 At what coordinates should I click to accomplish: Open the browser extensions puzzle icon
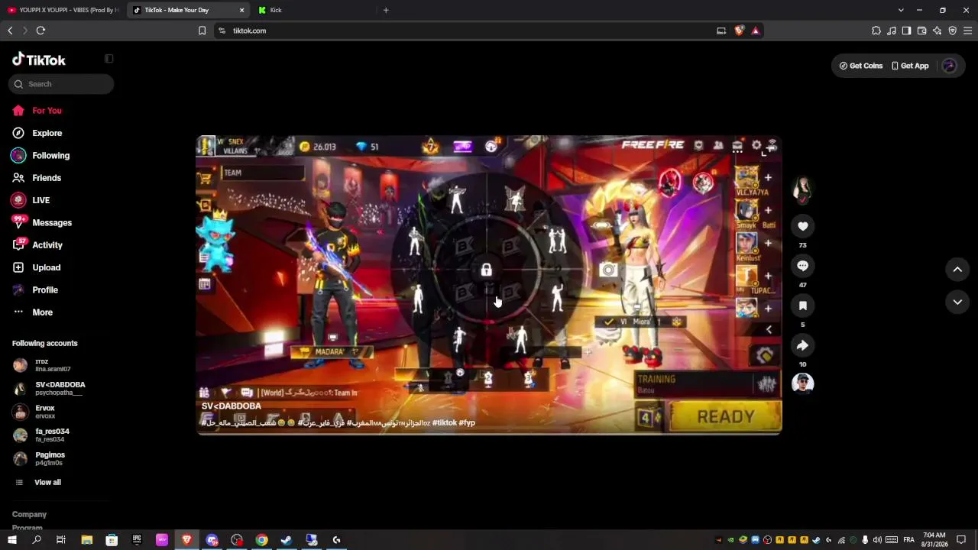point(876,31)
